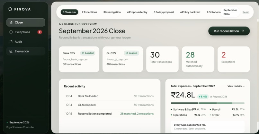The height and width of the screenshot is (134, 259).
Task: Click the Bank CSV Loaded check icon
Action: pos(83,53)
